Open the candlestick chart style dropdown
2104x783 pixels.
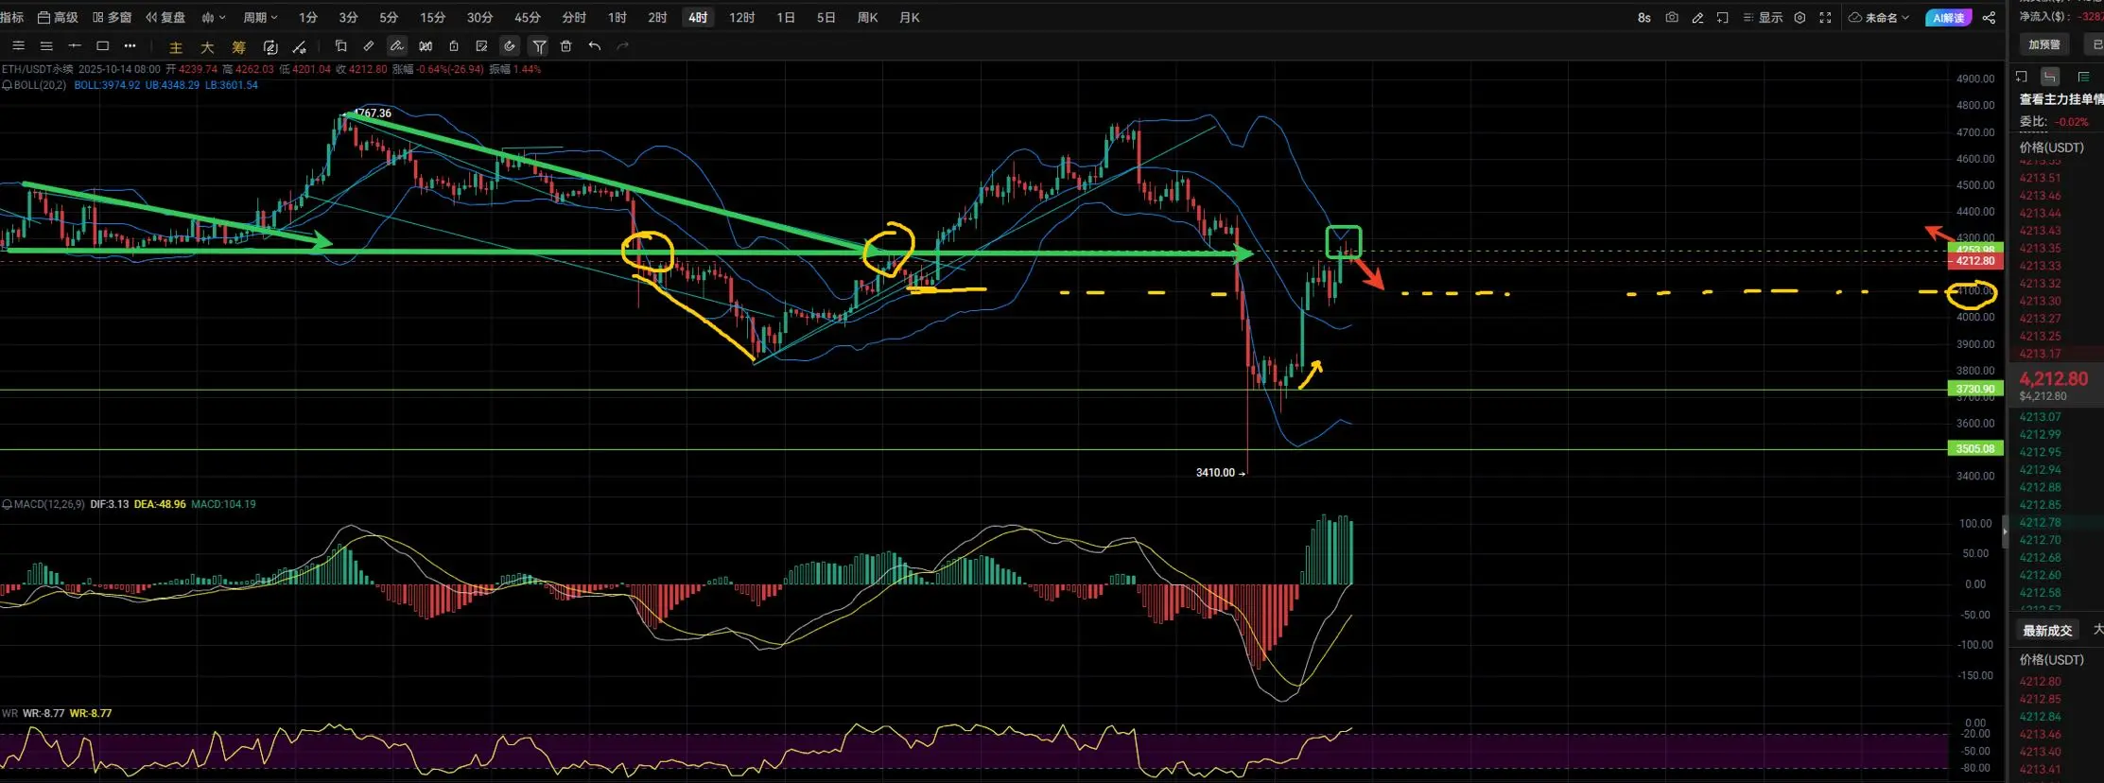tap(214, 17)
